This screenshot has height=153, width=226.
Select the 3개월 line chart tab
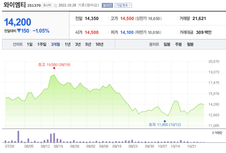[55, 44]
